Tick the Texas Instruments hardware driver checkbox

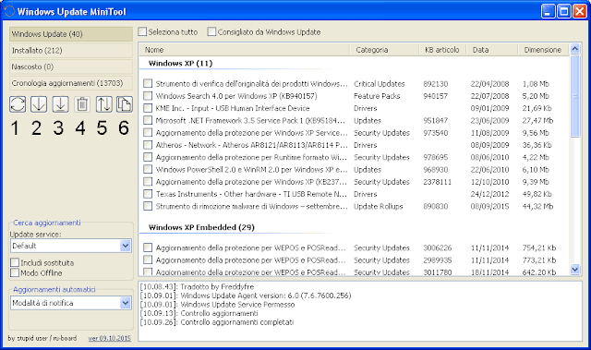tap(148, 194)
